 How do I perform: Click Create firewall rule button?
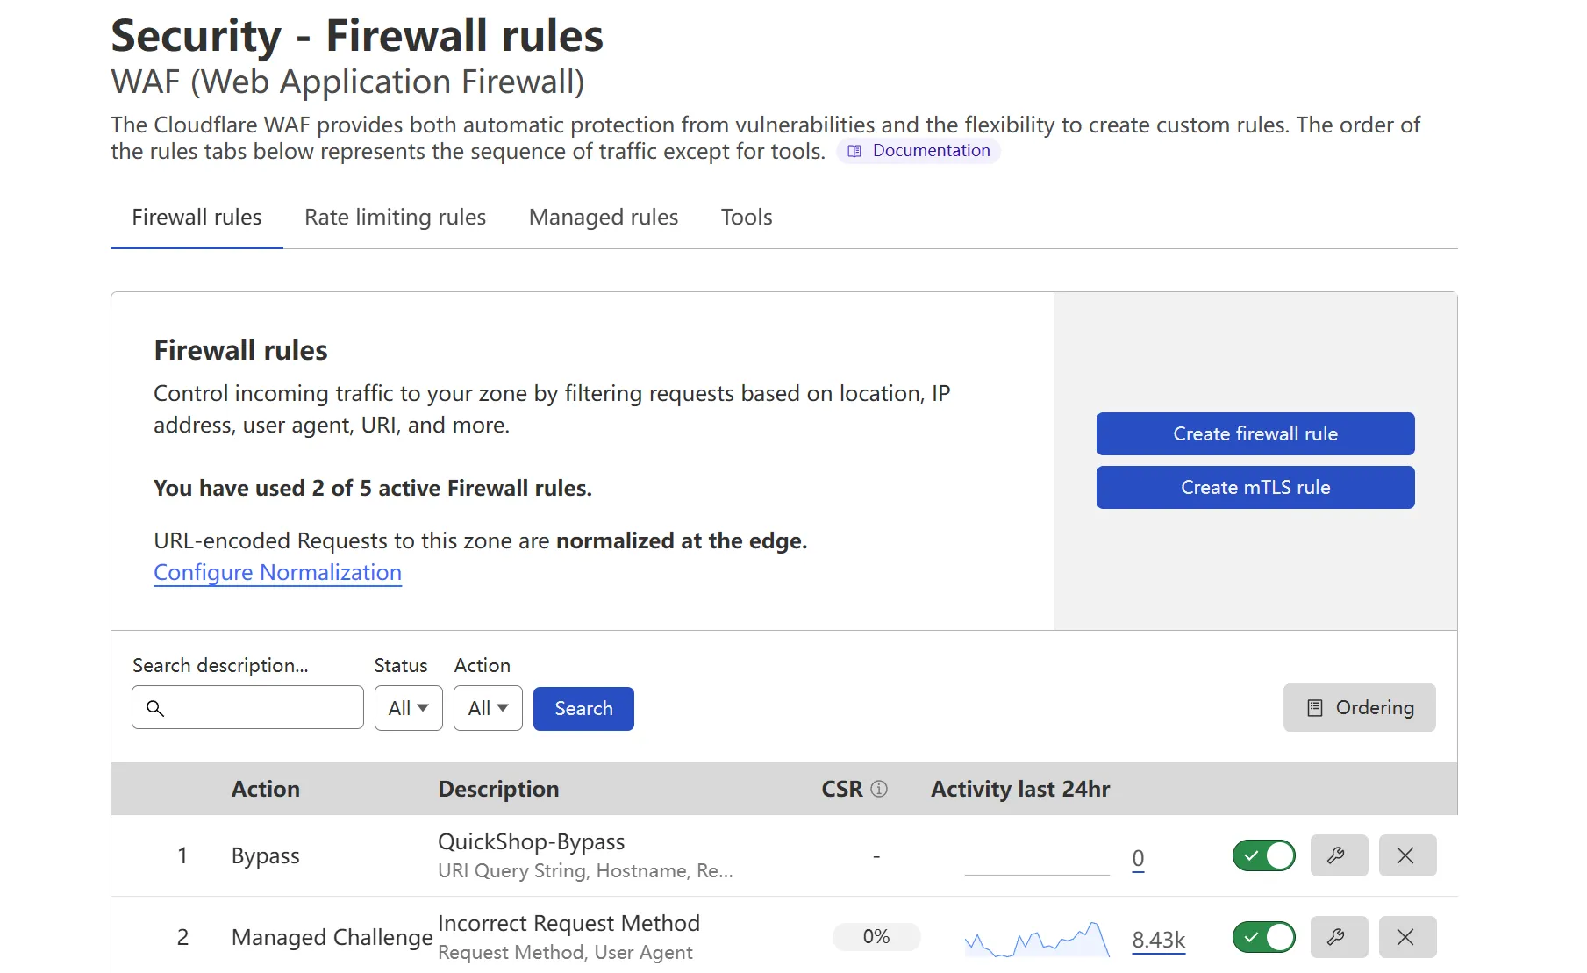(x=1255, y=434)
